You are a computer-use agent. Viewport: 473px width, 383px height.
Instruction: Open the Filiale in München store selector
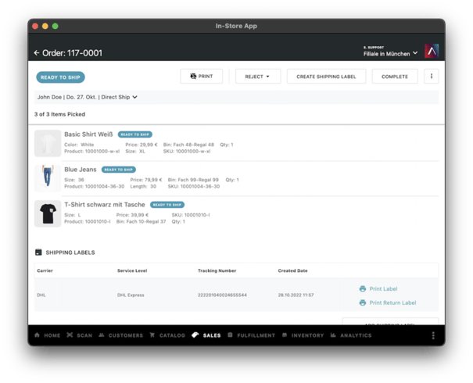pyautogui.click(x=390, y=54)
